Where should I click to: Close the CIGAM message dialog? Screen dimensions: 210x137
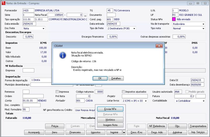pyautogui.click(x=159, y=46)
